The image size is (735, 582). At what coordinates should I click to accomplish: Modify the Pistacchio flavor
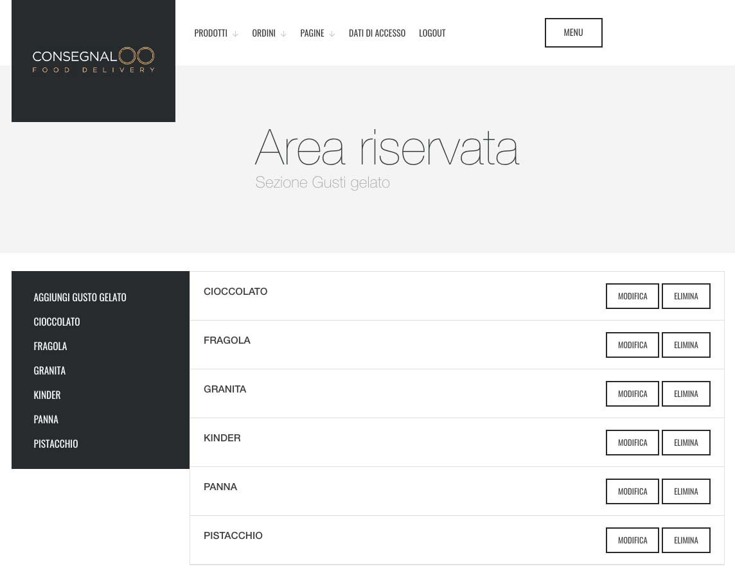(x=632, y=540)
